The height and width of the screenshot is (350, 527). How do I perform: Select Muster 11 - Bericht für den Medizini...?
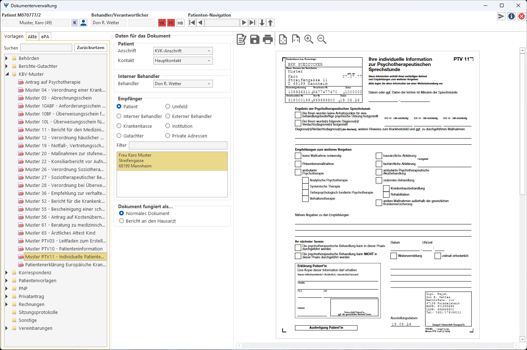point(65,130)
